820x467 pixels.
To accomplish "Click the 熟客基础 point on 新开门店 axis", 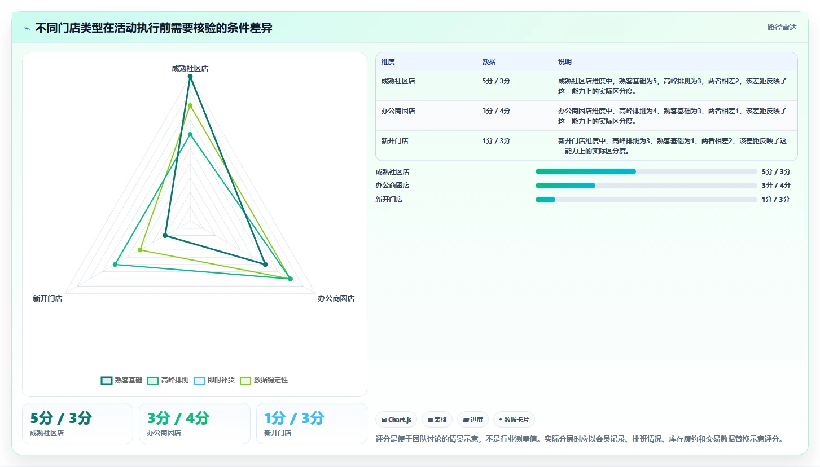I will coord(165,235).
